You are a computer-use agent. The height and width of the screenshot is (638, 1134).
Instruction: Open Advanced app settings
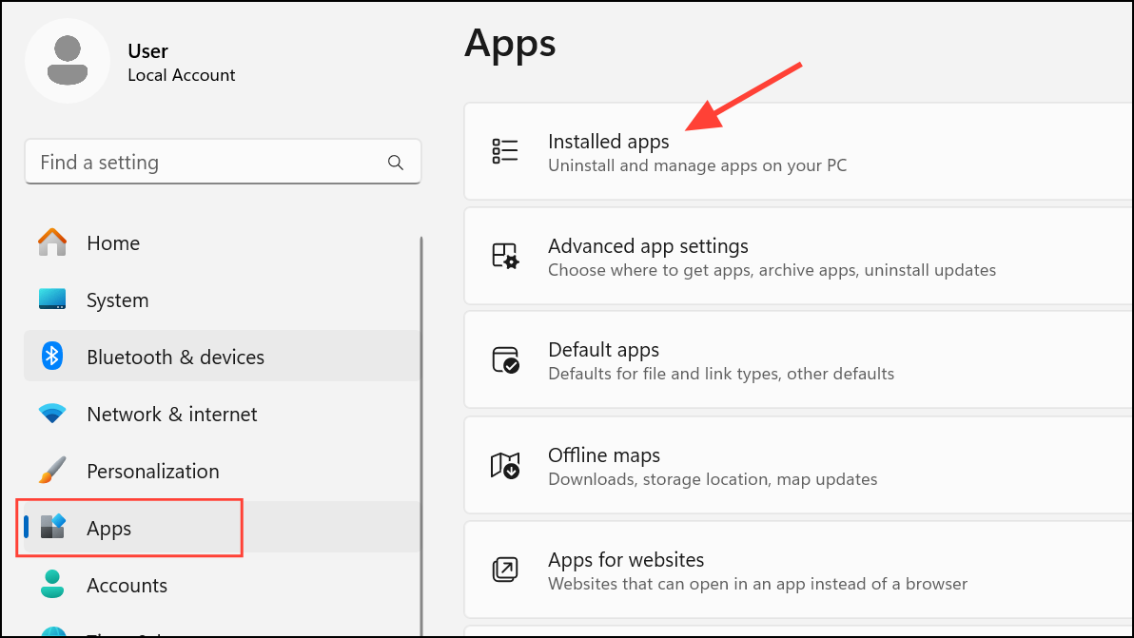tap(648, 247)
